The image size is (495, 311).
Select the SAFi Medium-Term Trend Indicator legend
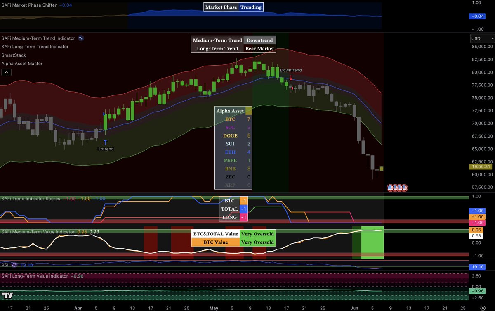(x=38, y=38)
